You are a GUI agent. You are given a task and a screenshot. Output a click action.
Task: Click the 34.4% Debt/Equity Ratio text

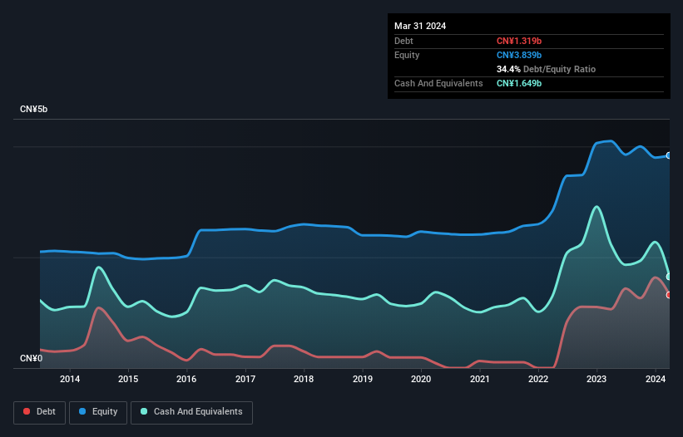pyautogui.click(x=546, y=69)
